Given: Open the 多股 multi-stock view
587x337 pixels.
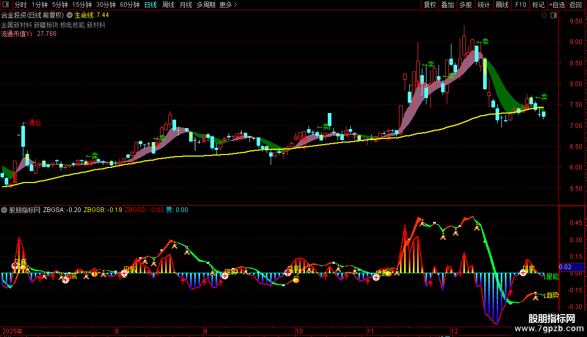Looking at the screenshot, I should (466, 5).
